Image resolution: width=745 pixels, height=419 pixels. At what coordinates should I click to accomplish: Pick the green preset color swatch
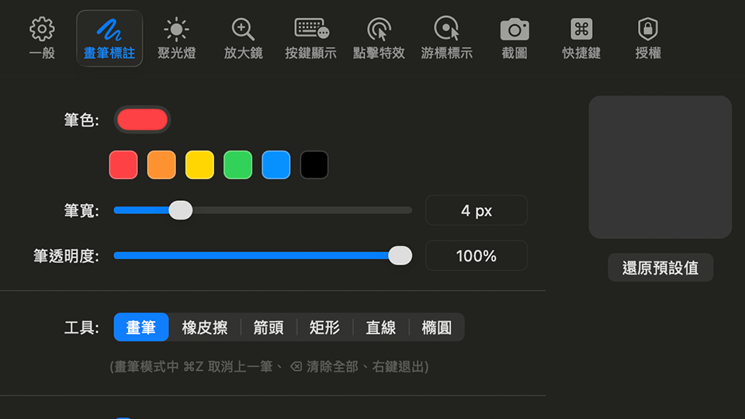click(x=238, y=164)
